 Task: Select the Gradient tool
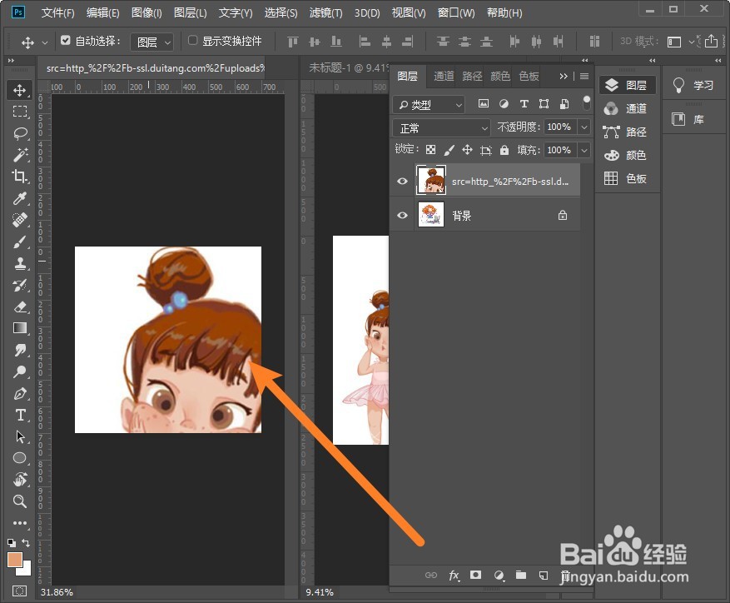click(19, 328)
